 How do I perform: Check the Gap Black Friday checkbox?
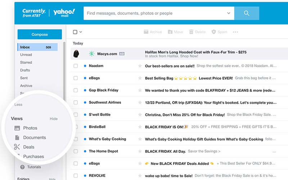pos(76,90)
